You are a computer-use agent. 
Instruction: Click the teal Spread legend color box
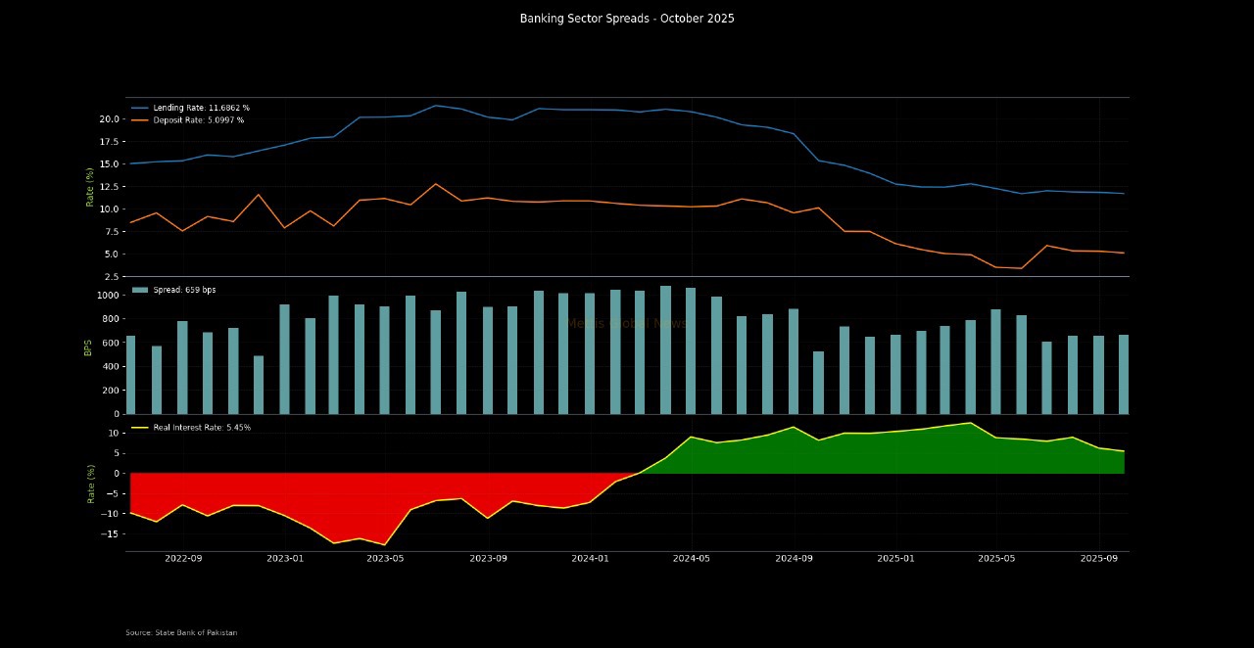point(140,291)
